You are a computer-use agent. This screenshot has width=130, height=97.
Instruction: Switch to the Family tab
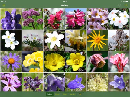pos(65,94)
